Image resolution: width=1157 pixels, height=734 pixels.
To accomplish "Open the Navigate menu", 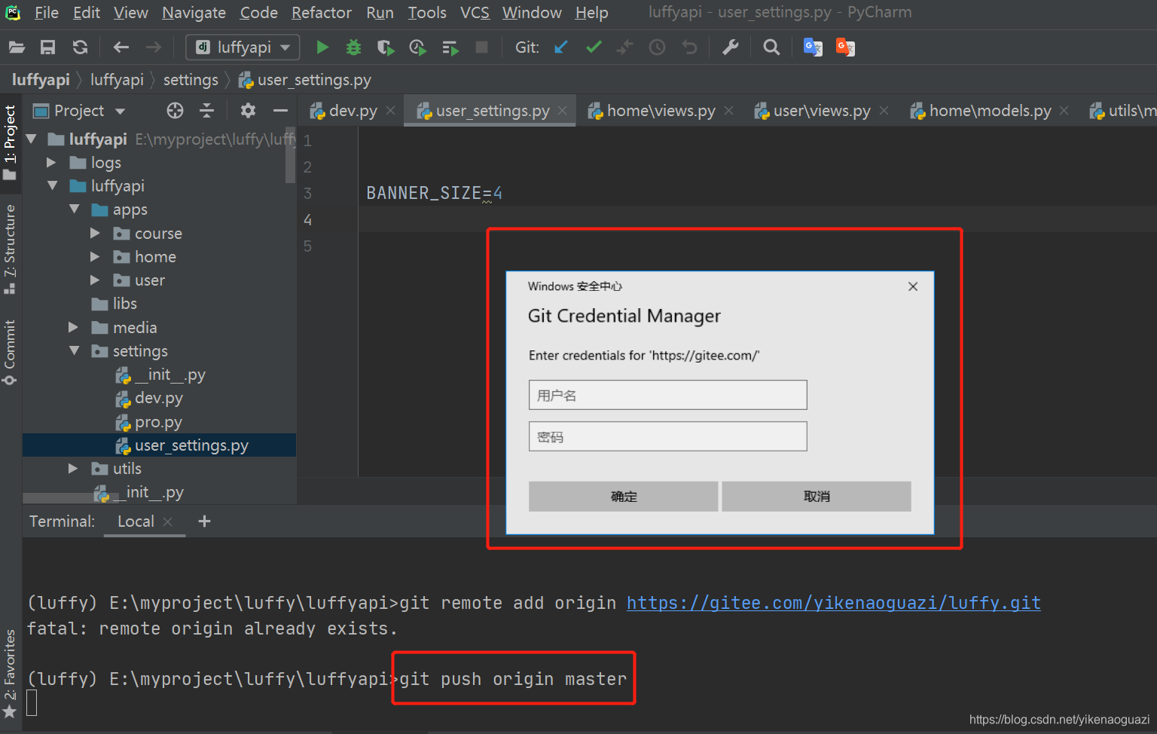I will click(x=194, y=13).
